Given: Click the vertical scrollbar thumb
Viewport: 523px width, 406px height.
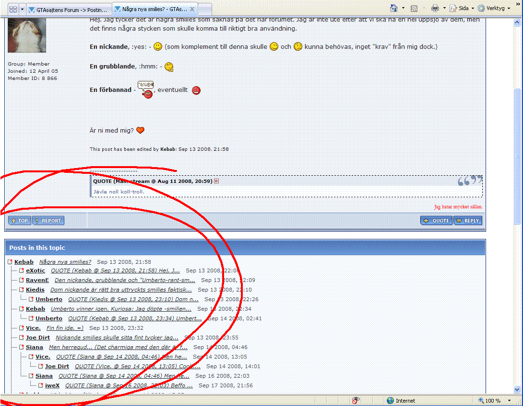Looking at the screenshot, I should pyautogui.click(x=517, y=157).
